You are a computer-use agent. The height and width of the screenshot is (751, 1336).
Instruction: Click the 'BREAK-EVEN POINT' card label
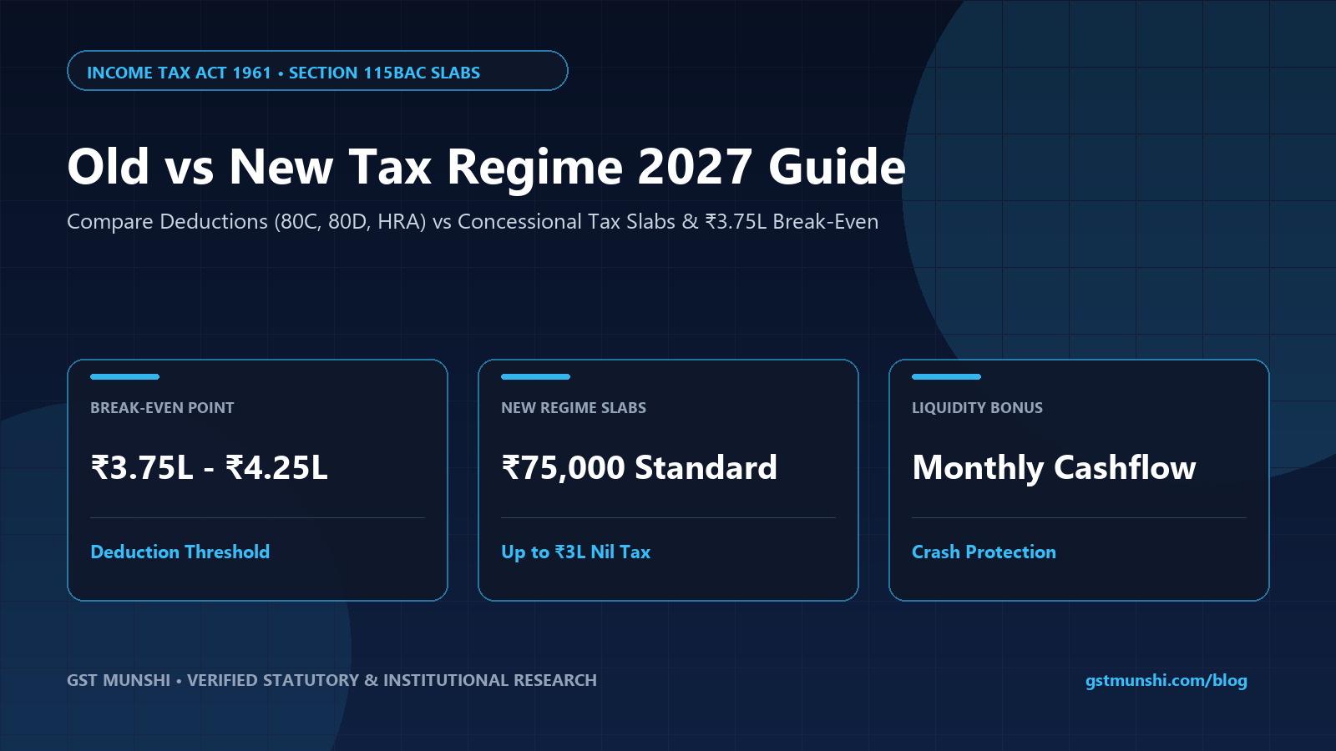tap(162, 408)
